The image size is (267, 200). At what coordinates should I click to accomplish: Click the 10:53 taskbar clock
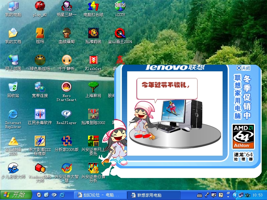coord(257,195)
